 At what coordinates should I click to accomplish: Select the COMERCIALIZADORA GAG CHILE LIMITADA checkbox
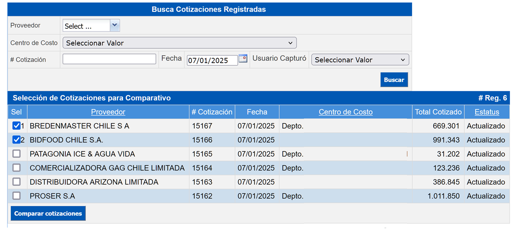click(16, 168)
